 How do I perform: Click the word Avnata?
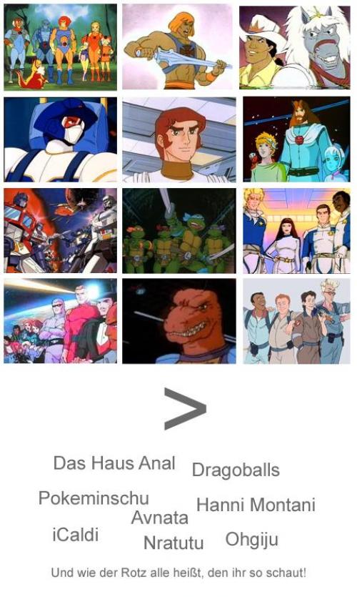coord(160,518)
